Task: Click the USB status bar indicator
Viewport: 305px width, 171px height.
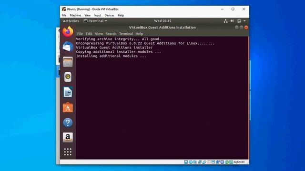Action: 204,162
